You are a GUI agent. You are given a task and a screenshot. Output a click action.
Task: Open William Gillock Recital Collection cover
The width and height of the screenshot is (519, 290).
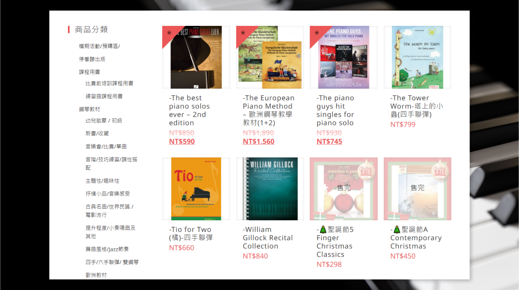[x=270, y=189]
